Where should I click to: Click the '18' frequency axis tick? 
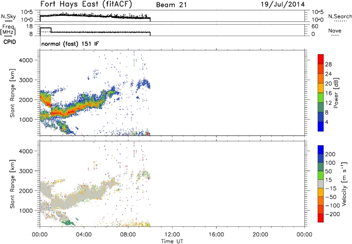click(x=29, y=26)
